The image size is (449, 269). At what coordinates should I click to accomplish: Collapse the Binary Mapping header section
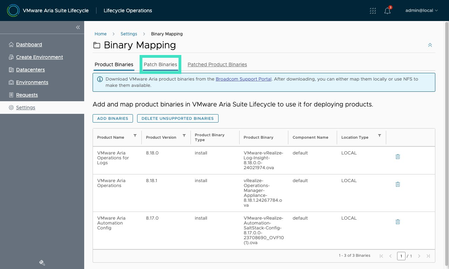tap(430, 45)
